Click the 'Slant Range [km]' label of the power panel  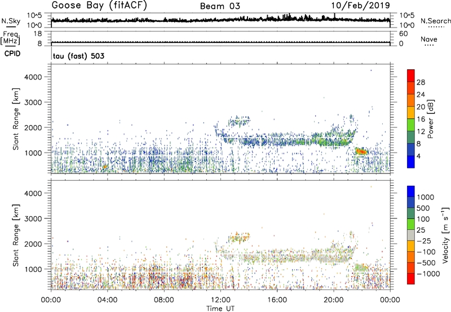[x=16, y=119]
